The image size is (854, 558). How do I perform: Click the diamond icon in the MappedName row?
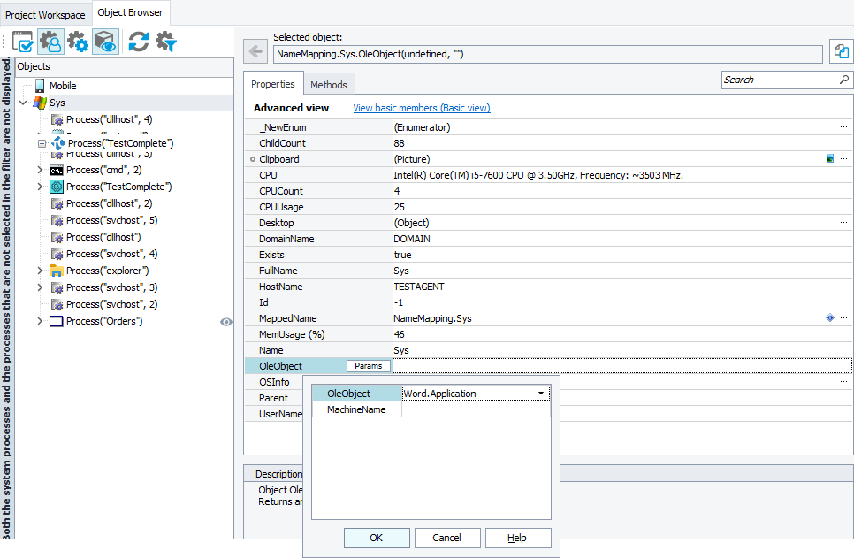click(x=828, y=317)
